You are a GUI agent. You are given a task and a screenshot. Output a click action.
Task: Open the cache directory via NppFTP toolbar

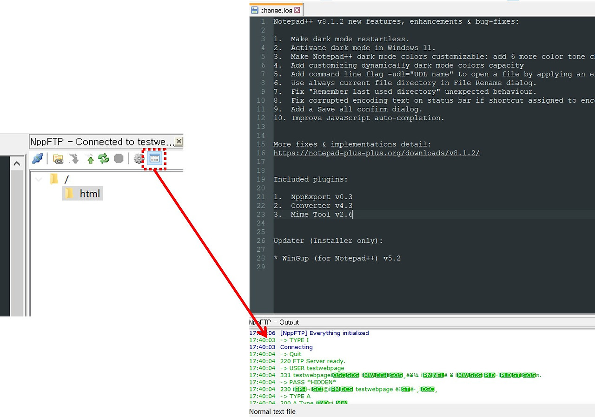(58, 159)
